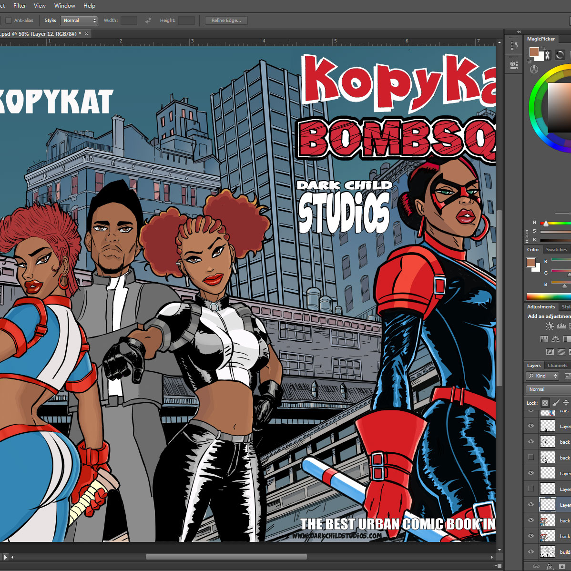571x571 pixels.
Task: Lock transparent pixels in Layers panel
Action: (x=545, y=403)
